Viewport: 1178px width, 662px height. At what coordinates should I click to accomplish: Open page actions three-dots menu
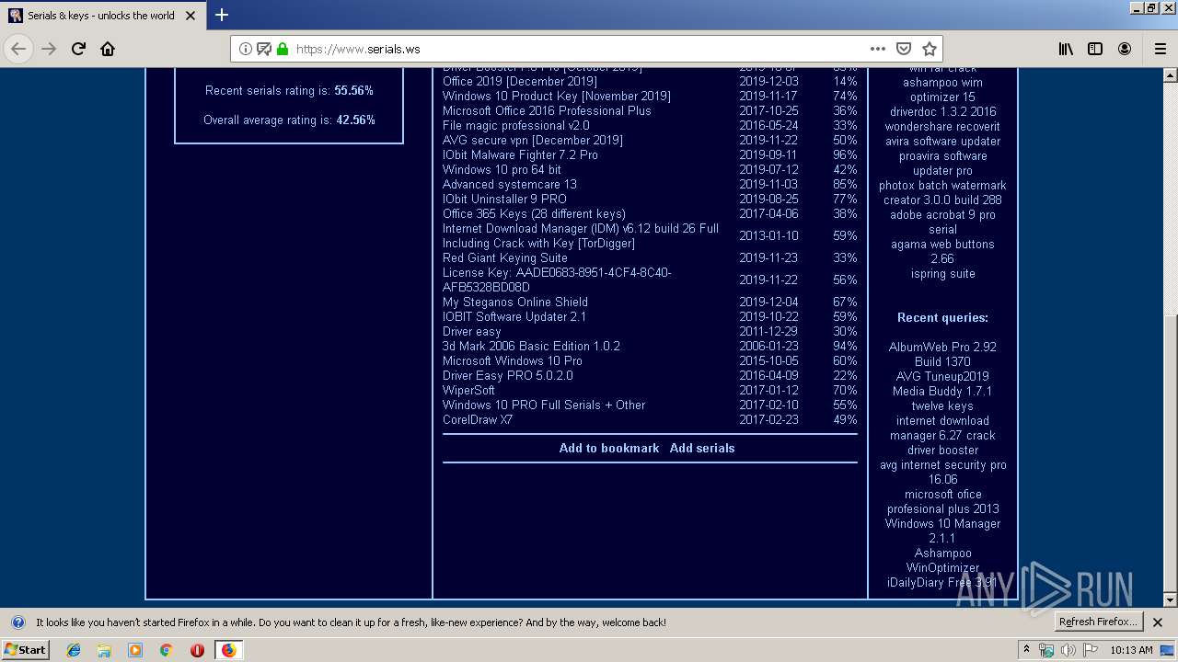[878, 49]
